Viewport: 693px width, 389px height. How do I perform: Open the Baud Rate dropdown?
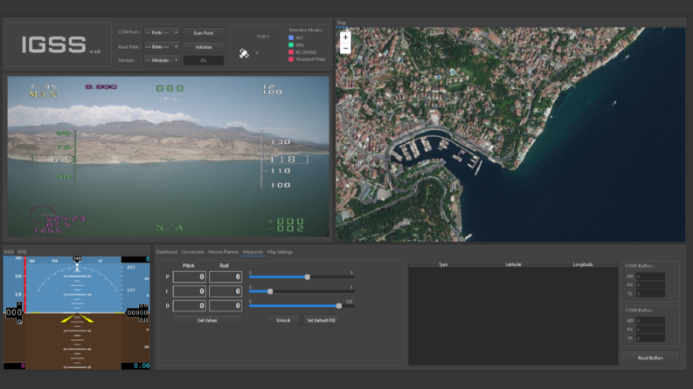162,47
